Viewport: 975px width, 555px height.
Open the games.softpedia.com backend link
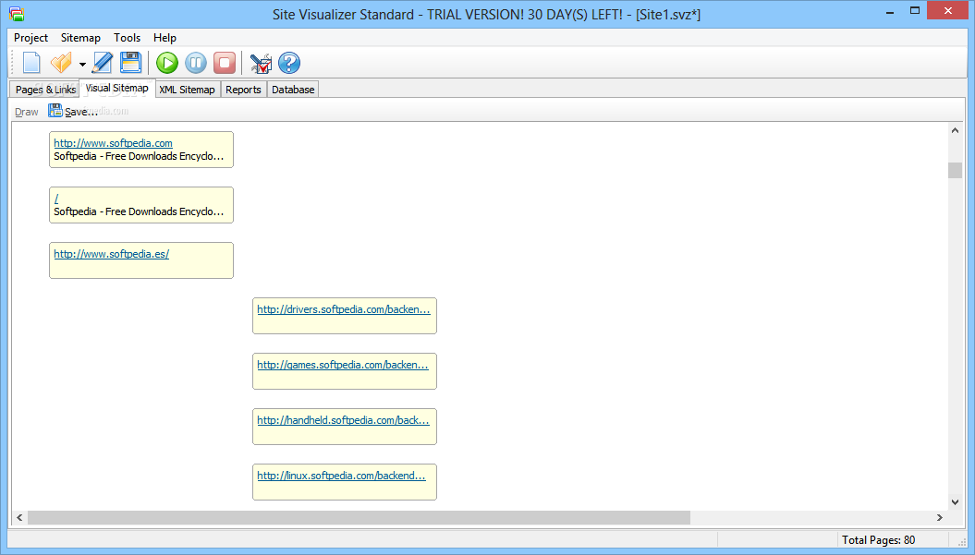343,365
